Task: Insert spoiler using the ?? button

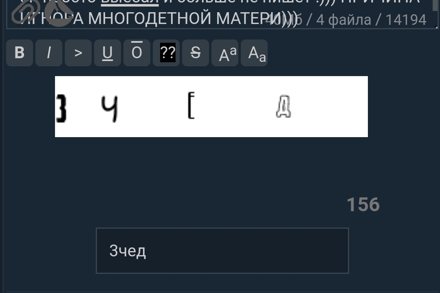Action: (x=166, y=53)
